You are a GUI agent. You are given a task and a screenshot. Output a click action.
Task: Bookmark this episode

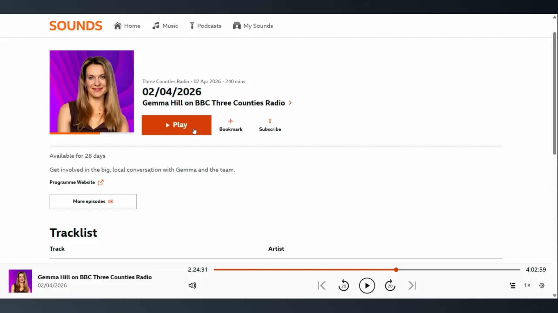tap(231, 125)
